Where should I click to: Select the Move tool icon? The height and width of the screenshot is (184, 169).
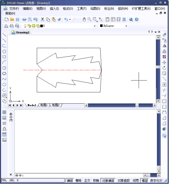tap(164, 63)
